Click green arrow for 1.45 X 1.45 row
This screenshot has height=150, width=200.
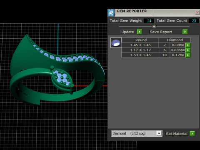(x=188, y=45)
